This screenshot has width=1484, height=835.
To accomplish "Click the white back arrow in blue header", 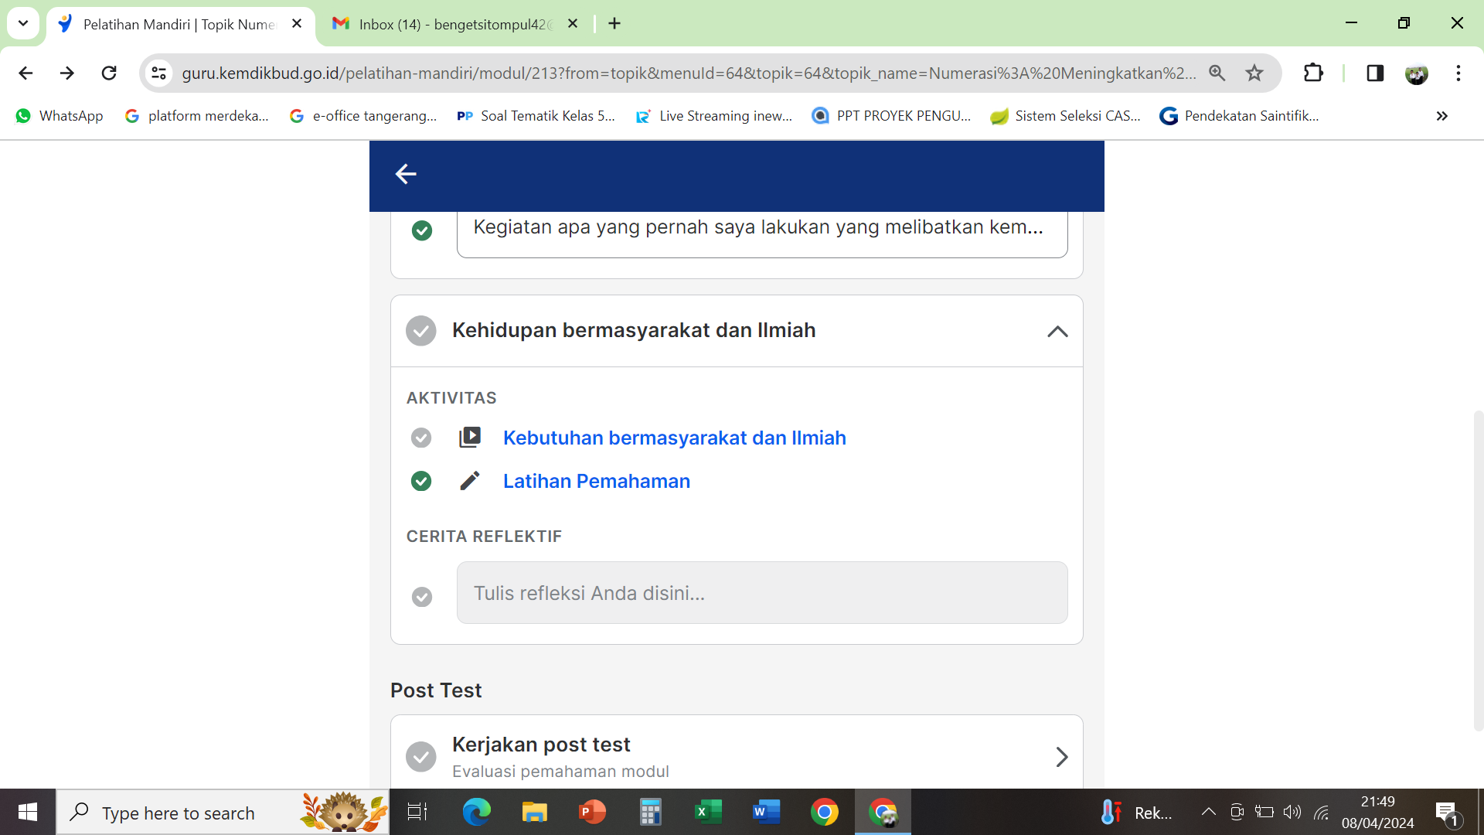I will tap(406, 174).
